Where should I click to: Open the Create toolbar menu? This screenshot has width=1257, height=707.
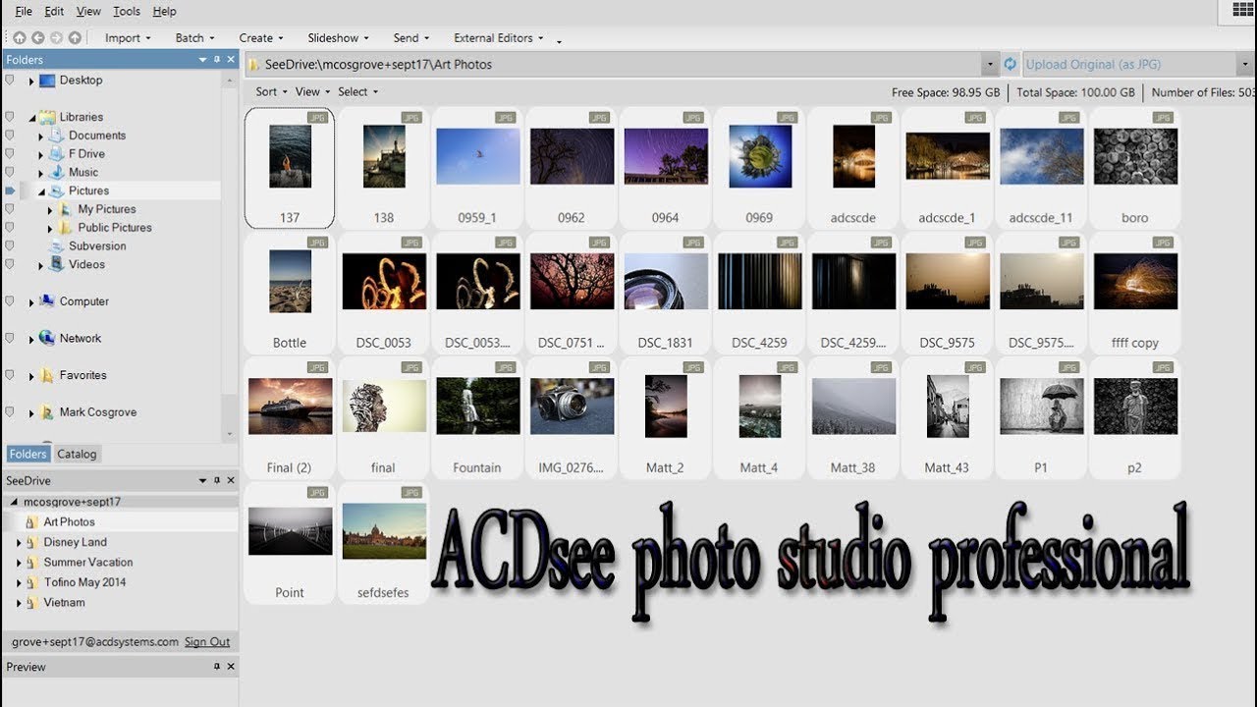(x=261, y=37)
